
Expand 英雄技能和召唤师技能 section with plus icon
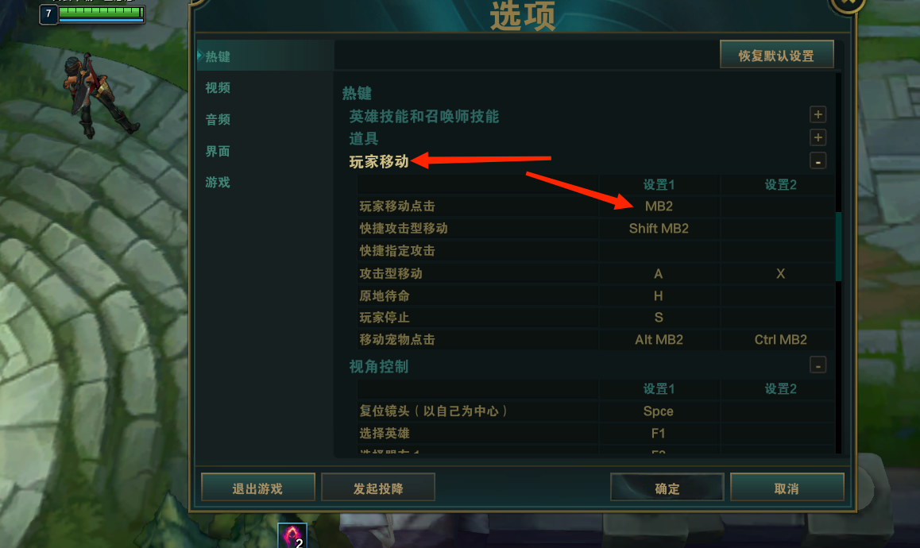tap(818, 114)
